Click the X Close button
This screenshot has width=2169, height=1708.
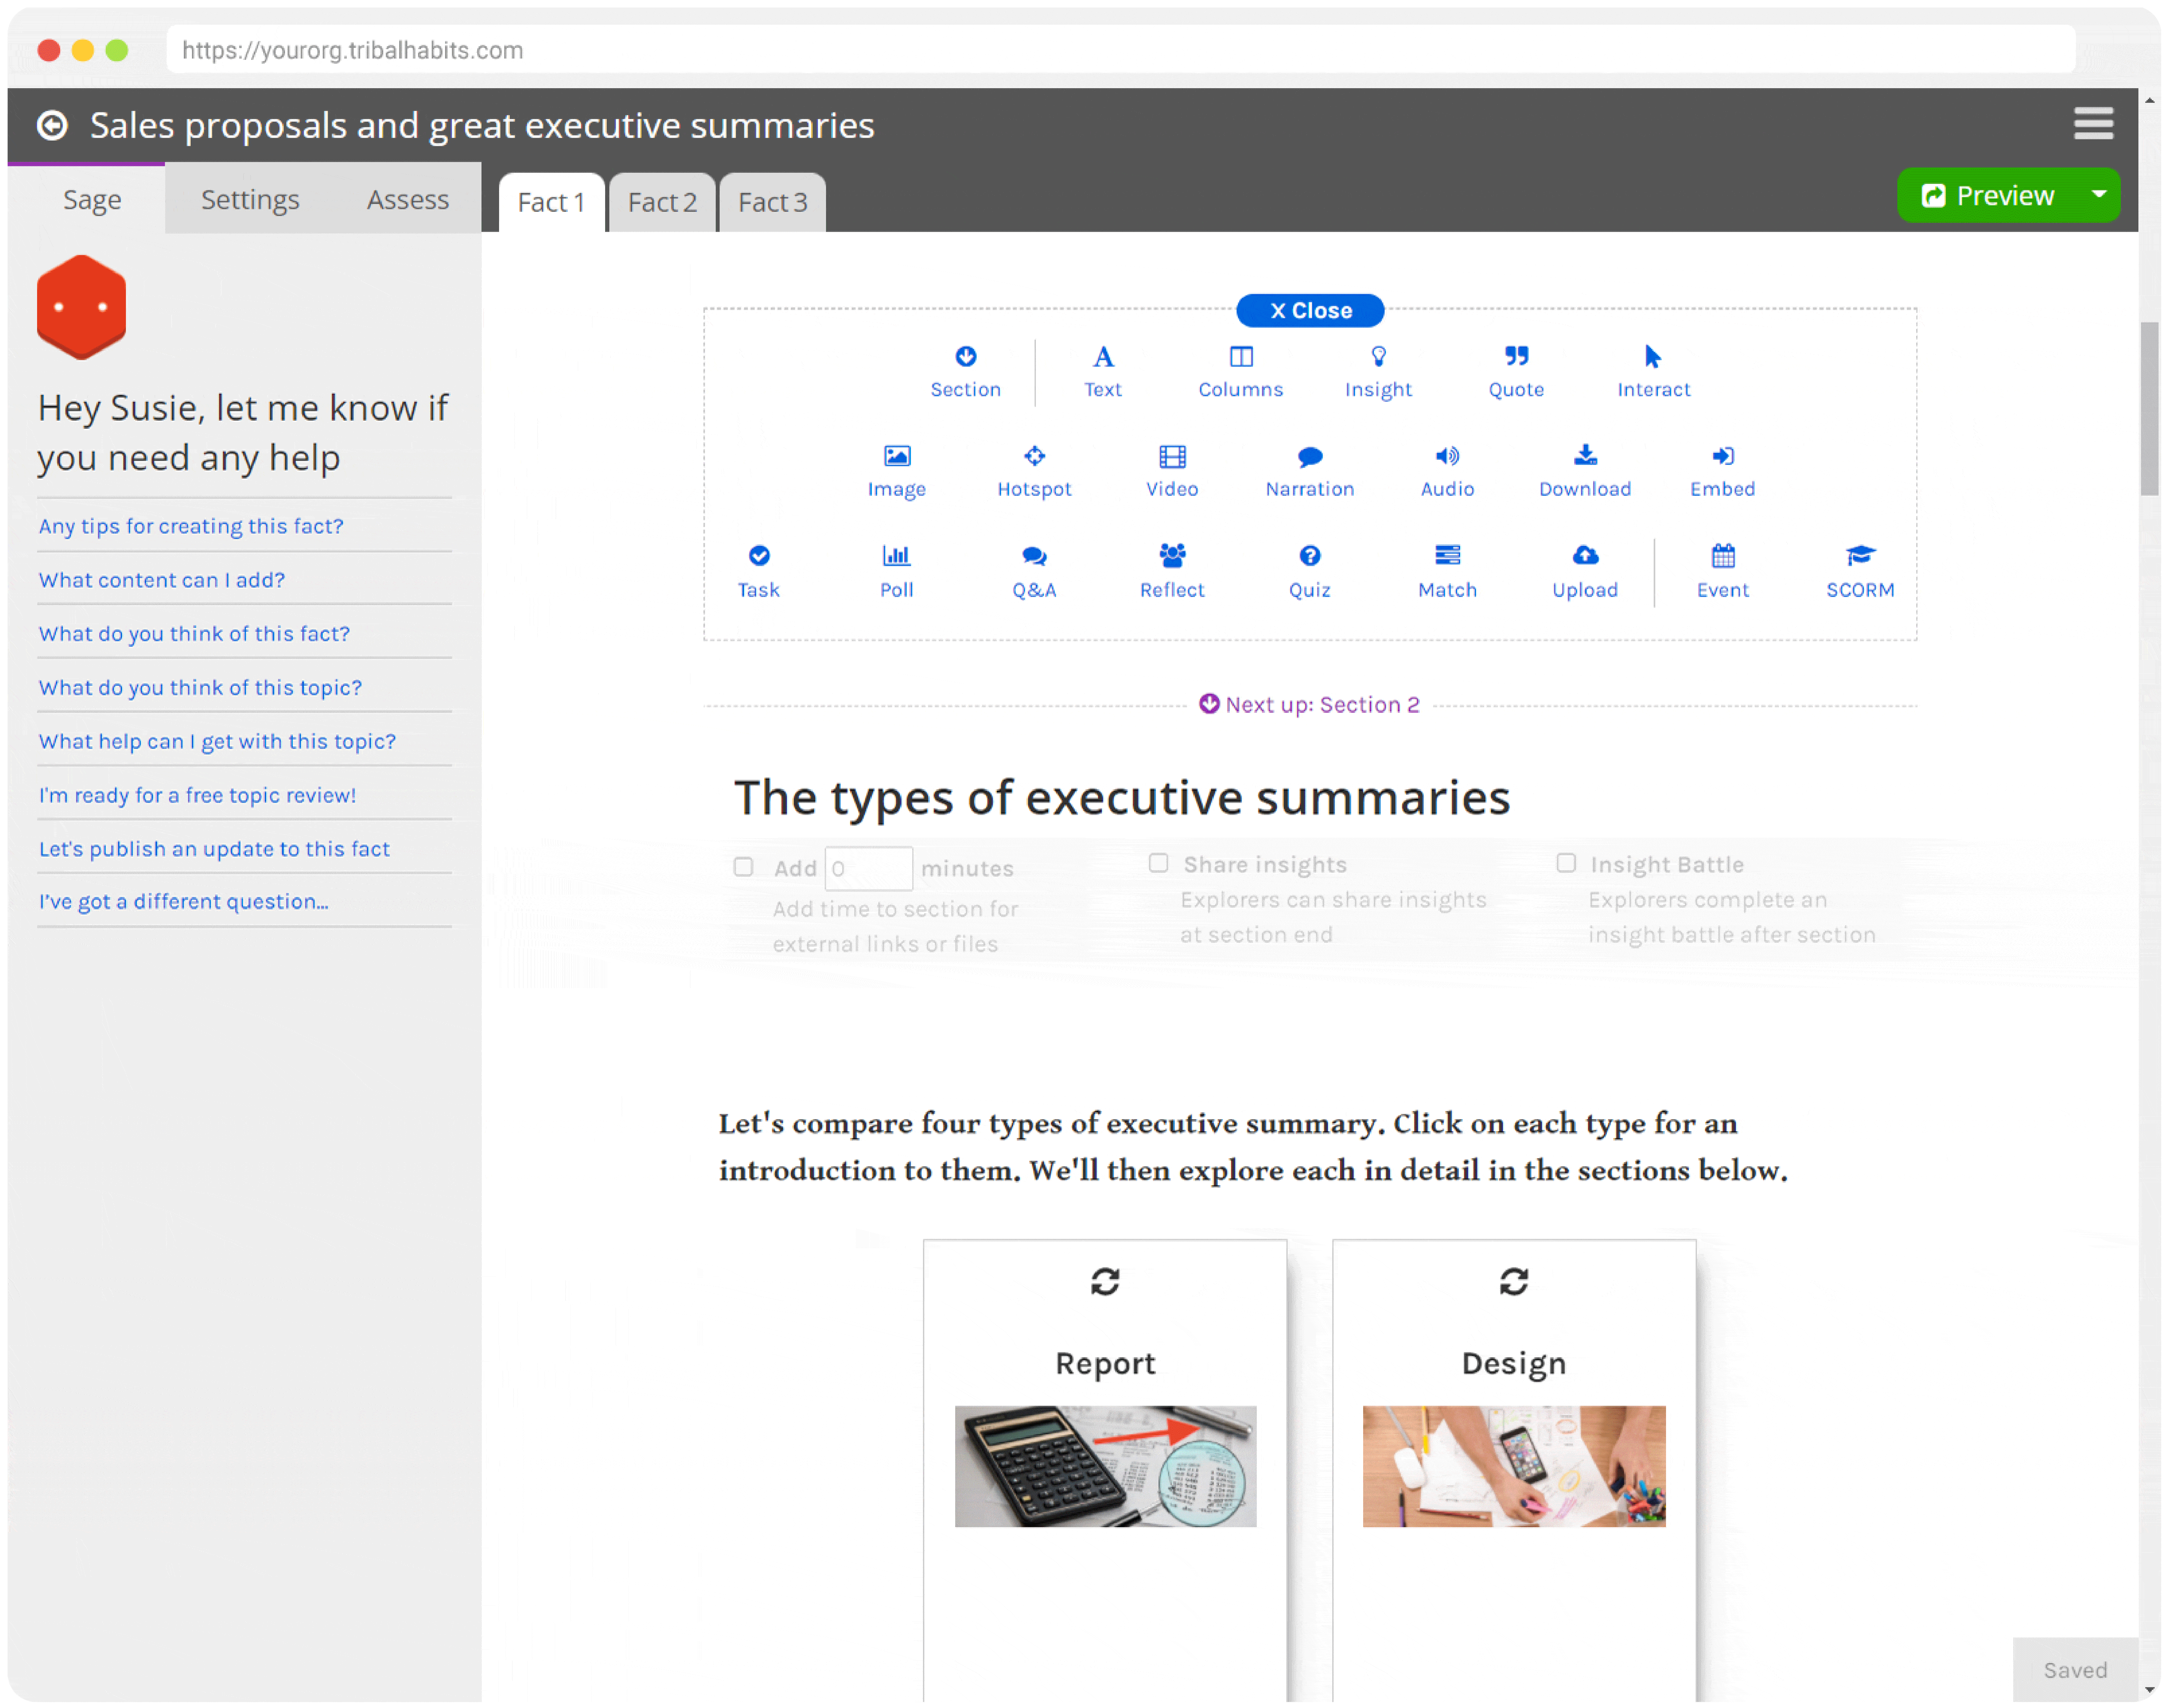(x=1310, y=310)
